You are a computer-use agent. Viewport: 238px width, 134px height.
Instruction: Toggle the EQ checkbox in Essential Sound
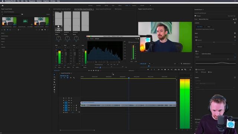(196, 51)
